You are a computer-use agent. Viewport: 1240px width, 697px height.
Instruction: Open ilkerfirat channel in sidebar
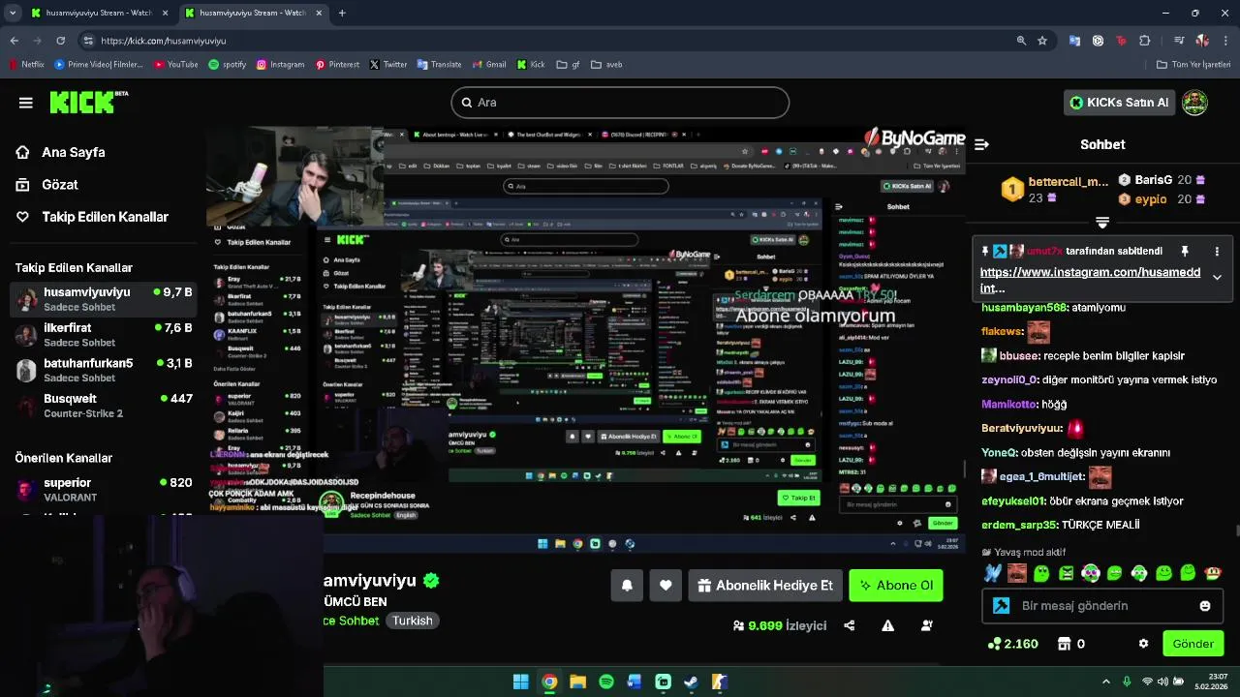coord(104,335)
